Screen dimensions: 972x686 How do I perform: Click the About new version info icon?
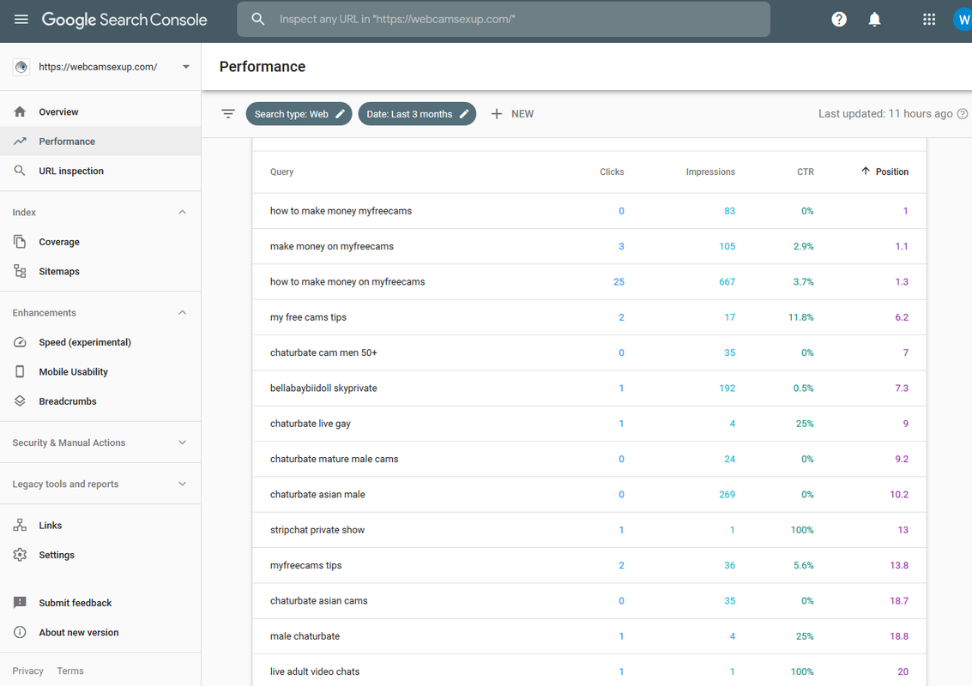coord(20,632)
